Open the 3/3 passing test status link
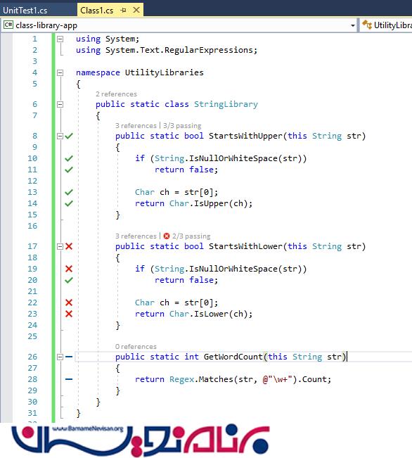The image size is (412, 458). tap(182, 126)
